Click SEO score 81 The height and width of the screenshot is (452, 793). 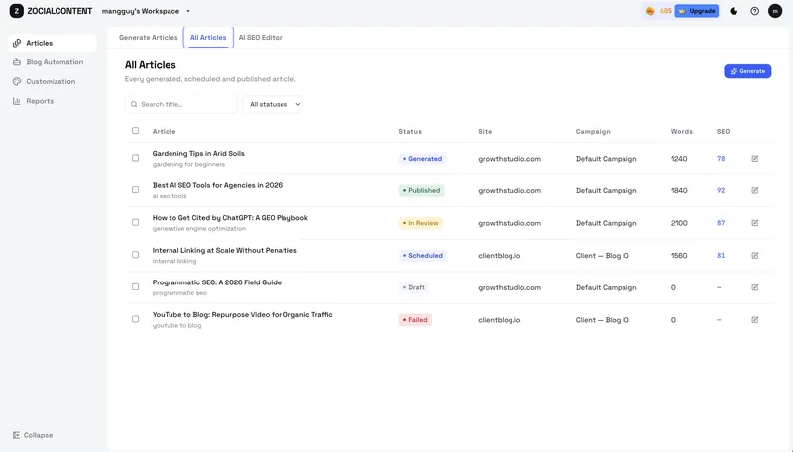click(x=721, y=256)
